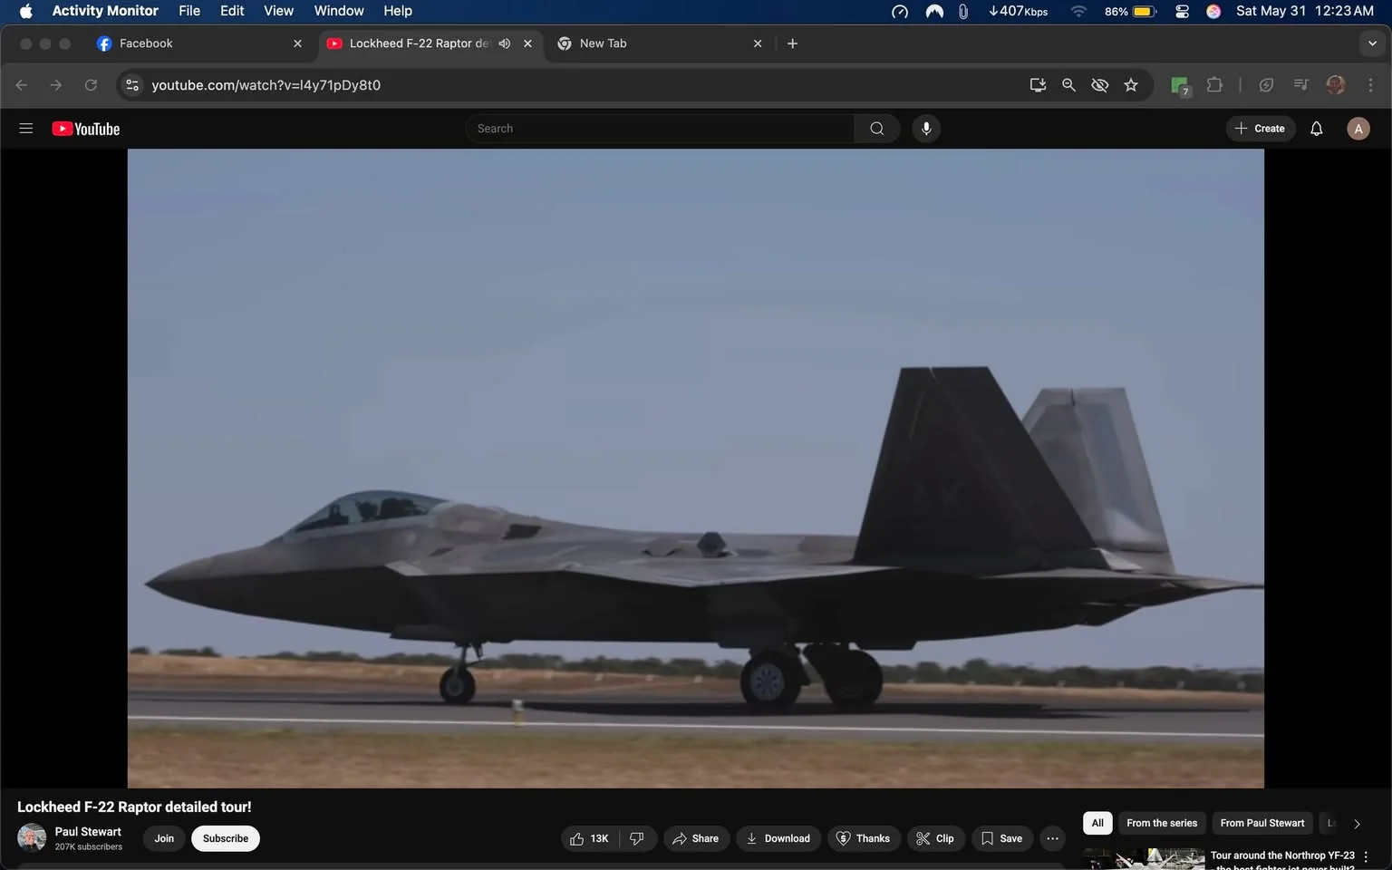Open Control Center in menu bar
The width and height of the screenshot is (1392, 870).
coord(1182,11)
